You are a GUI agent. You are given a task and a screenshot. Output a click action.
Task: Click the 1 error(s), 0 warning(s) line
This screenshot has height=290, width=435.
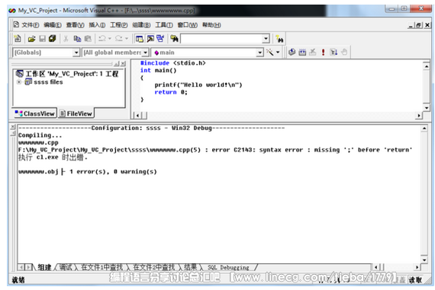[88, 171]
